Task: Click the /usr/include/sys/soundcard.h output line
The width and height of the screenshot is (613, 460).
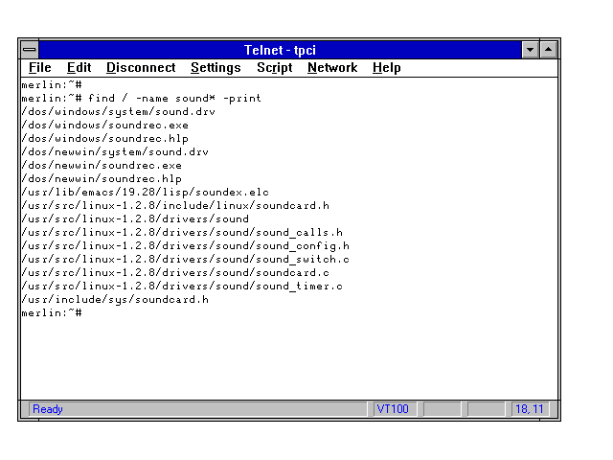Action: [x=114, y=300]
